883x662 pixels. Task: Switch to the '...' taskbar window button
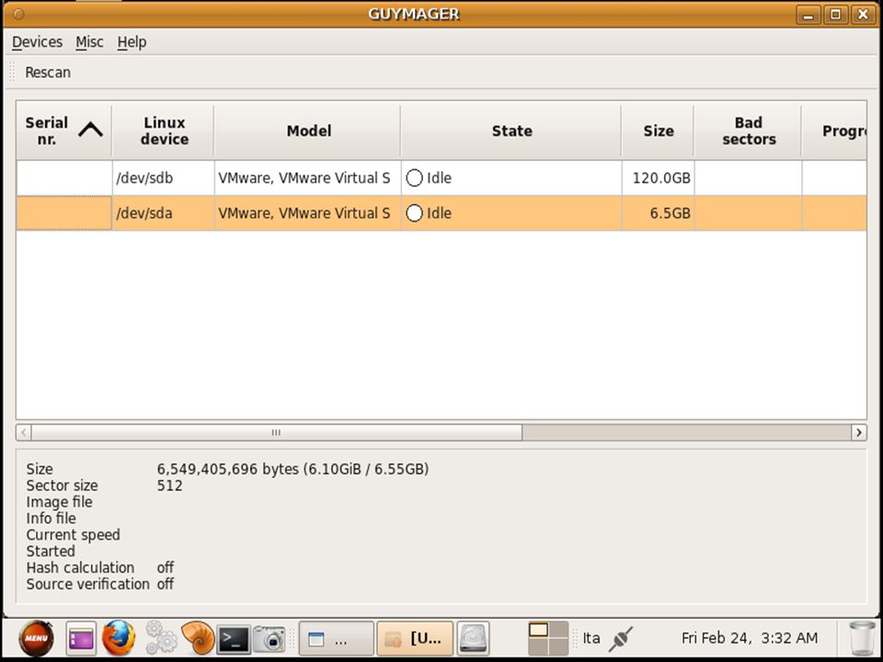[337, 639]
